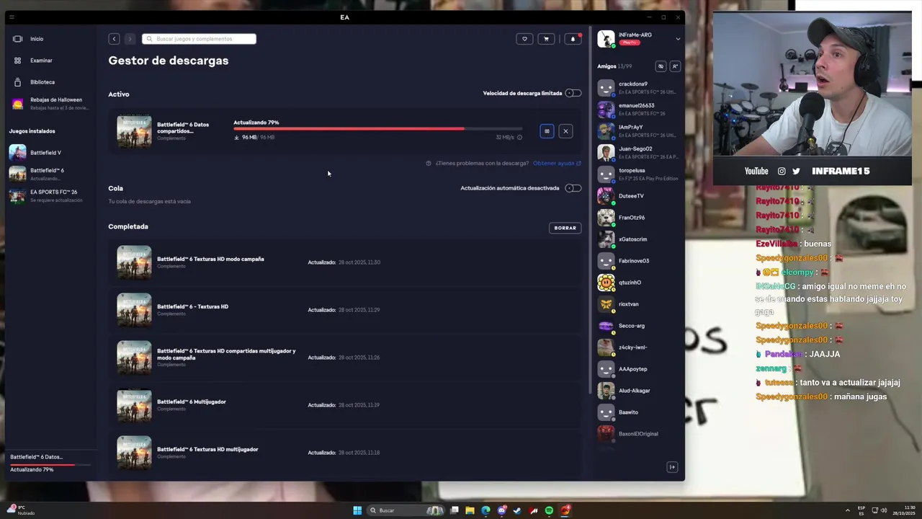Screen dimensions: 922x519
Task: Open friend toropelusa
Action: coord(637,174)
